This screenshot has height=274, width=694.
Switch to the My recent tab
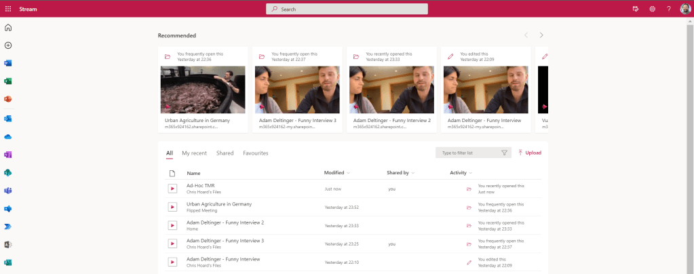point(195,153)
